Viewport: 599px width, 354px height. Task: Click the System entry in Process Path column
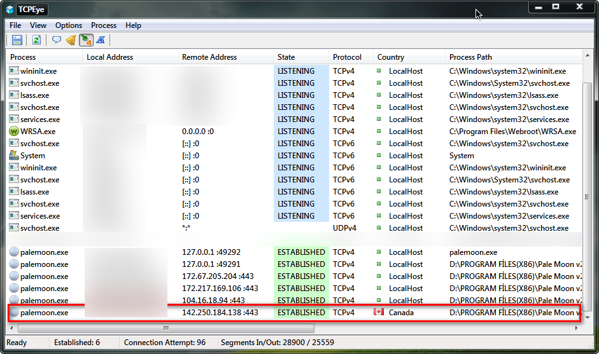(462, 156)
